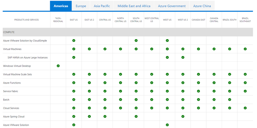Viewport: 257px width, 128px height.
Task: Click the Brazil South column header
Action: 230,20
